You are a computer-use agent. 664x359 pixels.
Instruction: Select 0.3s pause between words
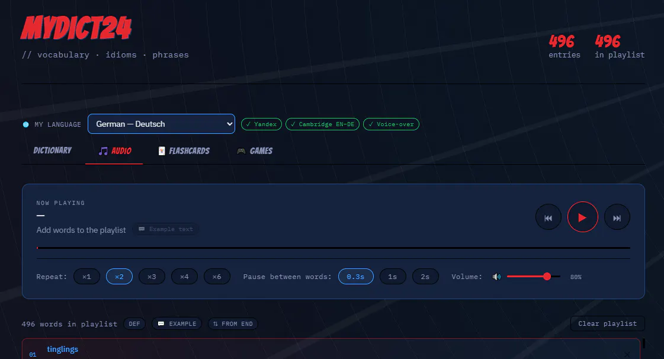point(356,277)
